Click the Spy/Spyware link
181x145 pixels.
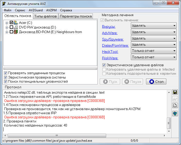[113, 39]
